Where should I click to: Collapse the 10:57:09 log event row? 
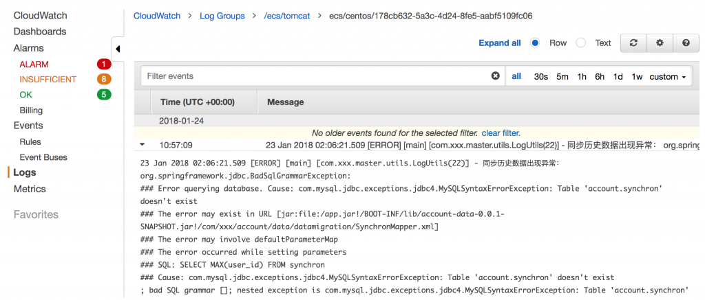[143, 145]
